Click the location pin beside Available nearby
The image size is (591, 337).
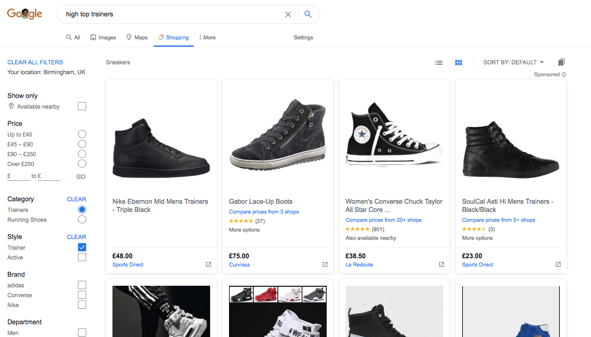coord(11,107)
